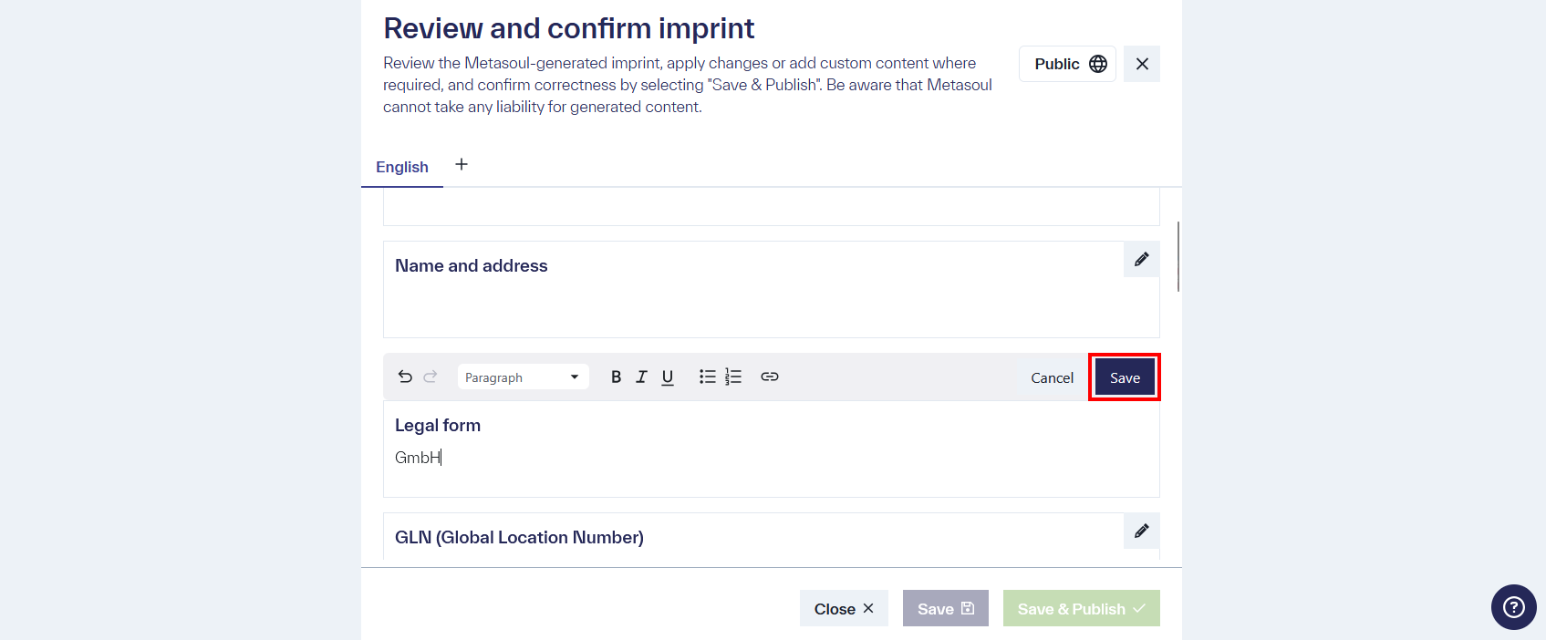The width and height of the screenshot is (1546, 640).
Task: Edit the Name and address section
Action: tap(1141, 260)
